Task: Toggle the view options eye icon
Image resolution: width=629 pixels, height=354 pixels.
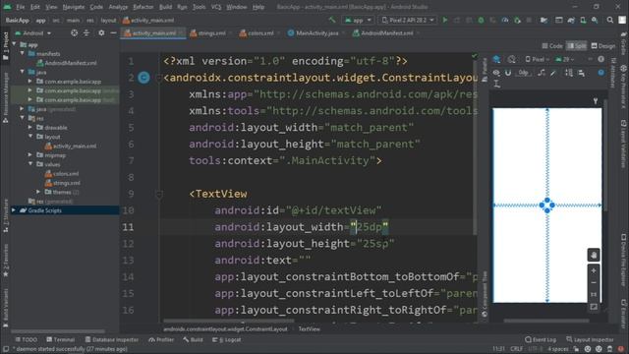Action: (496, 73)
